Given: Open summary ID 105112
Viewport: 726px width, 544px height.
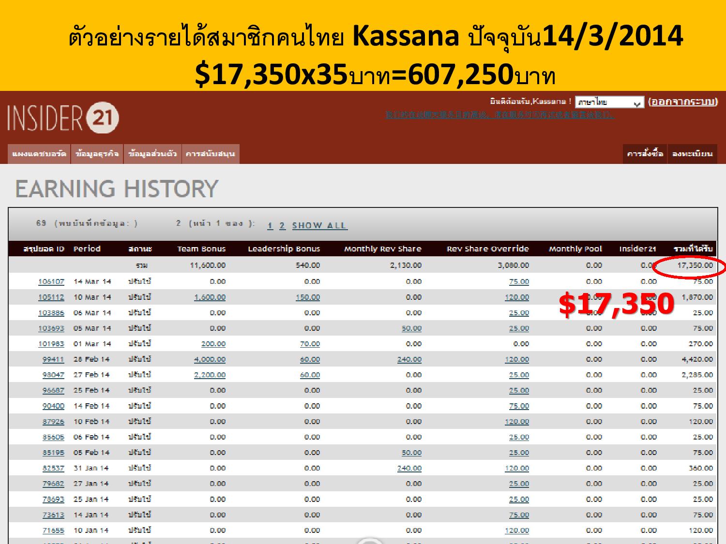Looking at the screenshot, I should (x=51, y=297).
